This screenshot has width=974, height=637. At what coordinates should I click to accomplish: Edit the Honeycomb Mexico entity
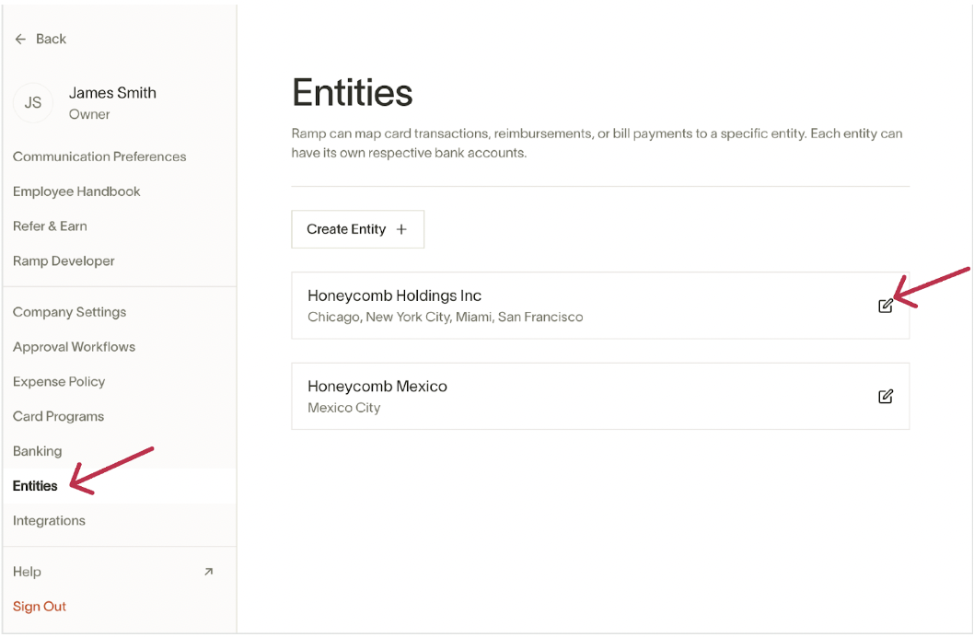(x=886, y=396)
